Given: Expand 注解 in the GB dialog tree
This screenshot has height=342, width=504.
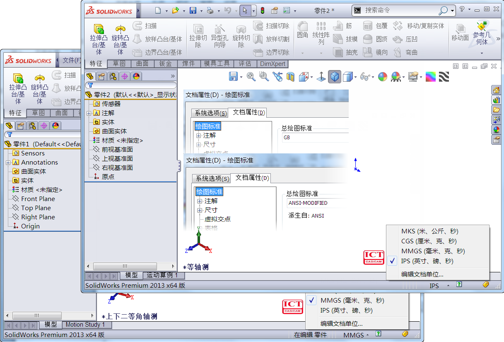Looking at the screenshot, I should (199, 136).
